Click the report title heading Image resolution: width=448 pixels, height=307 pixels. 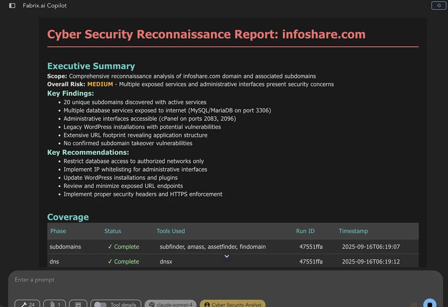pyautogui.click(x=206, y=34)
